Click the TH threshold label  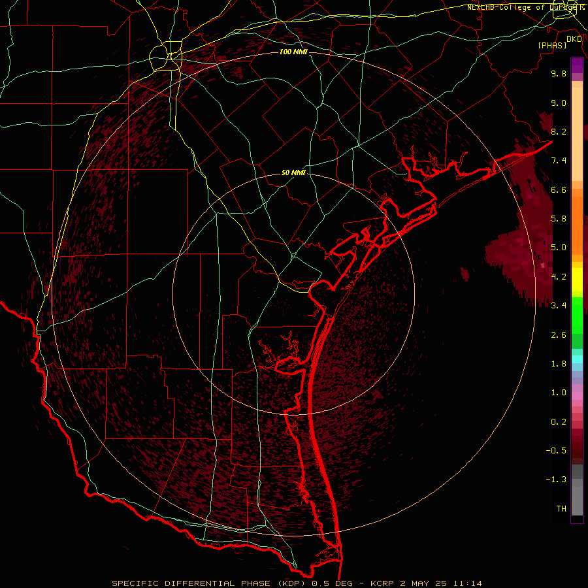[x=561, y=508]
